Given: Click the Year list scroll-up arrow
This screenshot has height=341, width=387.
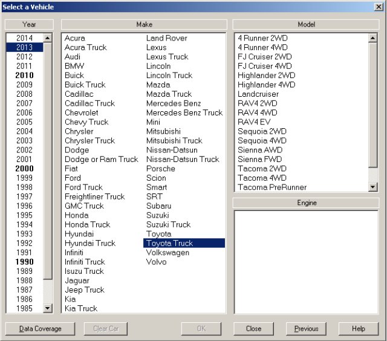Looking at the screenshot, I should (47, 37).
